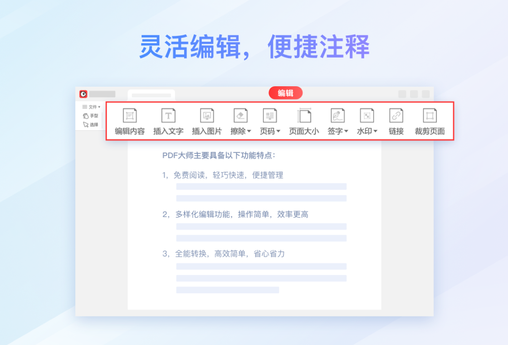Viewport: 508px width, 345px height.
Task: Select the 编辑内容 edit content tool
Action: 130,122
